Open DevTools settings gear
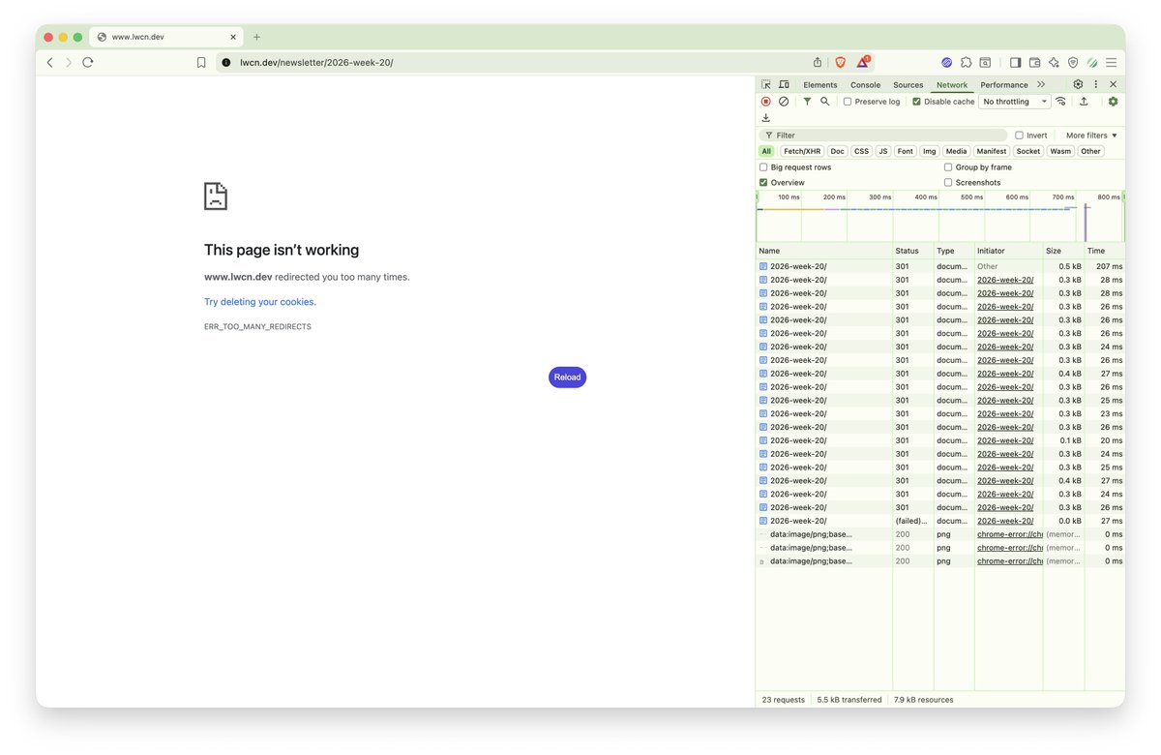 tap(1079, 85)
